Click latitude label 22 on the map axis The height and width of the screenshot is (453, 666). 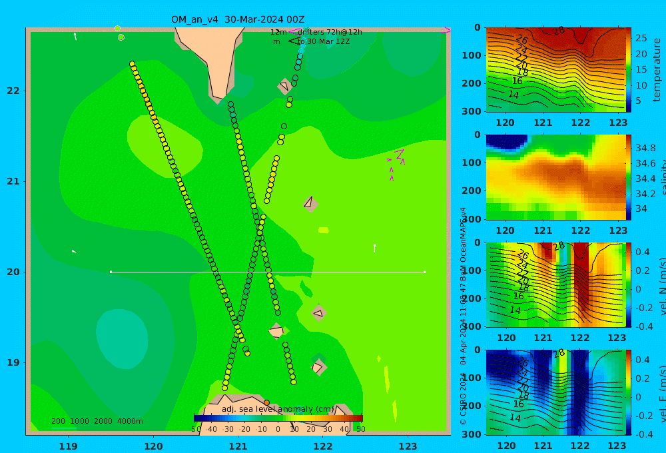tap(13, 91)
